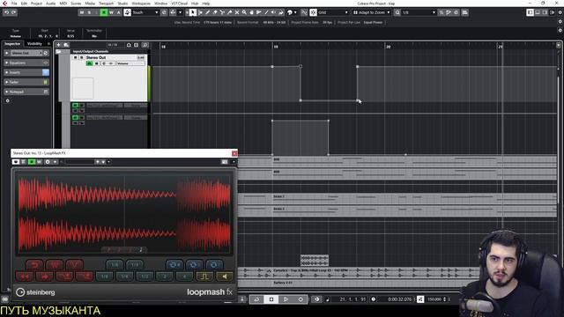Click LoopMash 1/8 slice length button
Viewport: 564px width, 317px height.
pyautogui.click(x=104, y=276)
